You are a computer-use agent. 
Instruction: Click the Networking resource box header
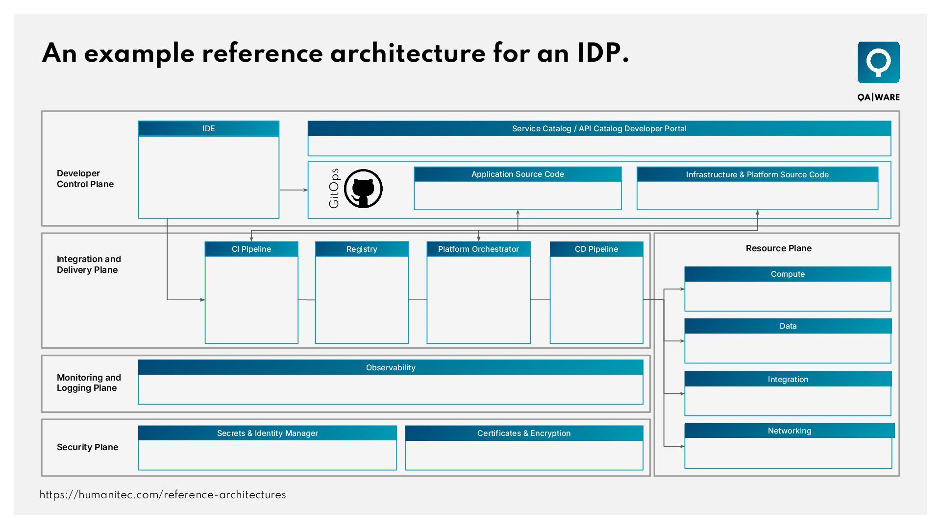pyautogui.click(x=789, y=431)
